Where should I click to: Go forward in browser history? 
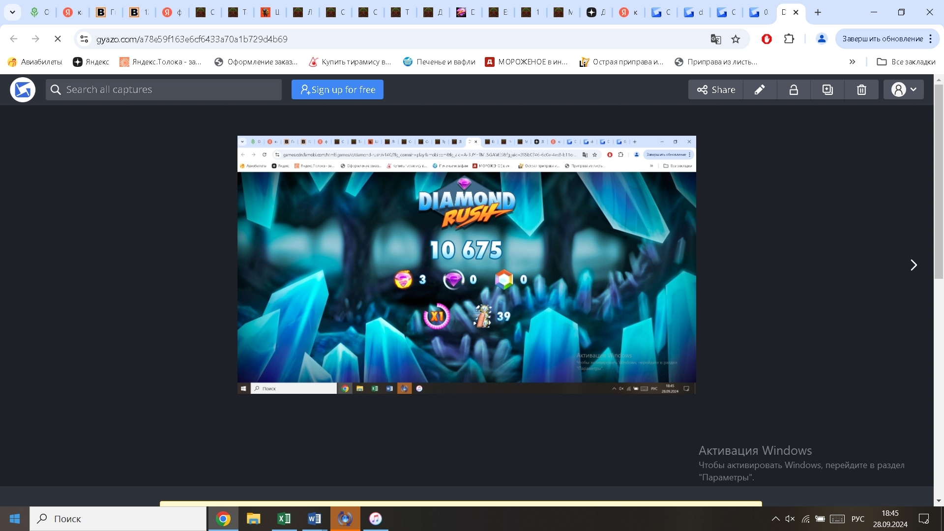pos(35,39)
